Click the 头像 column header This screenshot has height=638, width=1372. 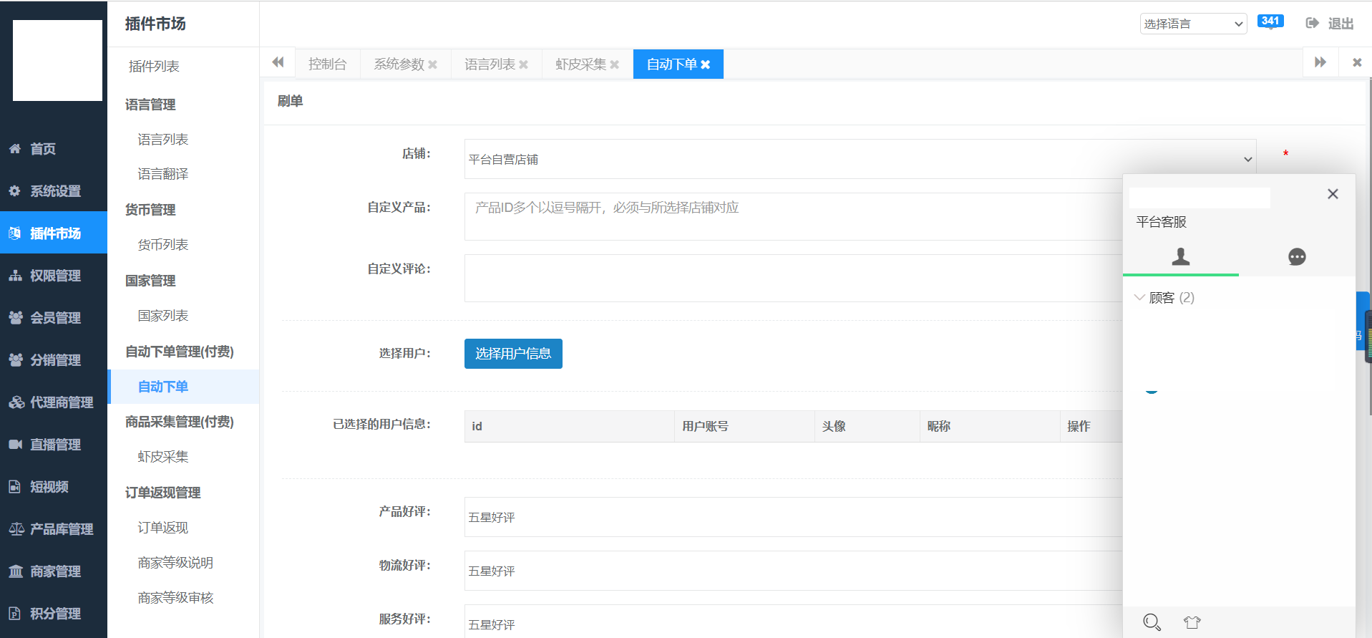coord(867,426)
